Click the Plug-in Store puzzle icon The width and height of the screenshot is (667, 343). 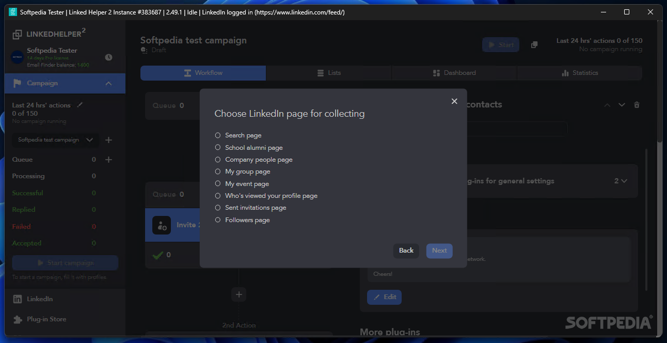[x=18, y=319]
